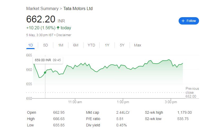Show the 1Y price chart
The image size is (212, 133).
pyautogui.click(x=107, y=45)
